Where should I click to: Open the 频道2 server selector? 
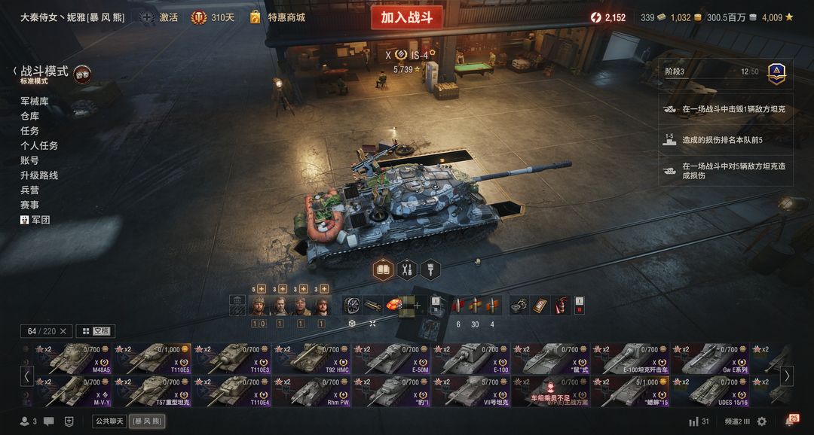point(737,421)
